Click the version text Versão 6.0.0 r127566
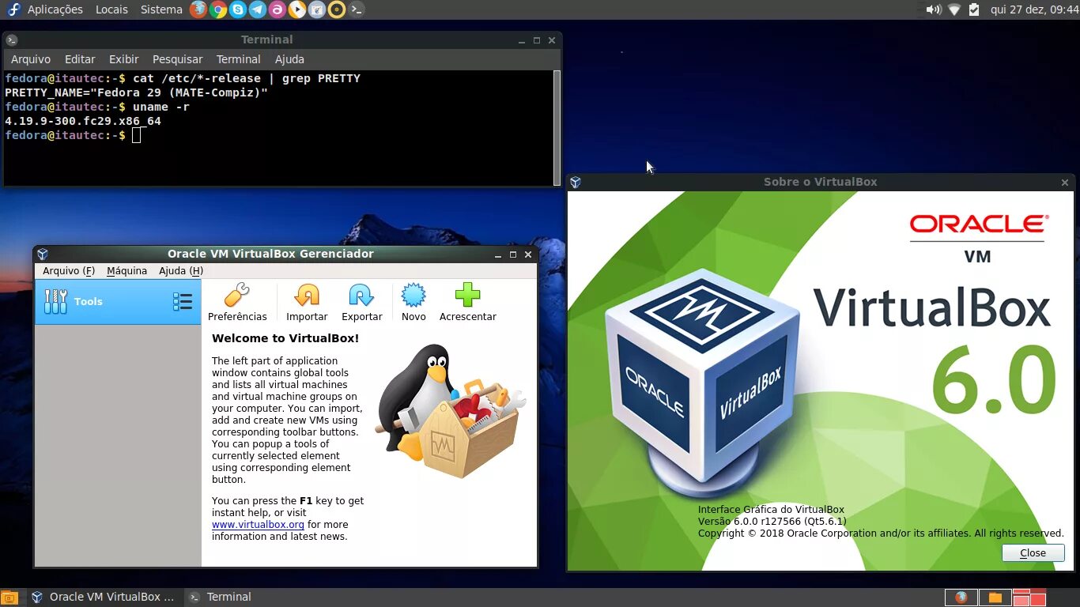 point(772,522)
